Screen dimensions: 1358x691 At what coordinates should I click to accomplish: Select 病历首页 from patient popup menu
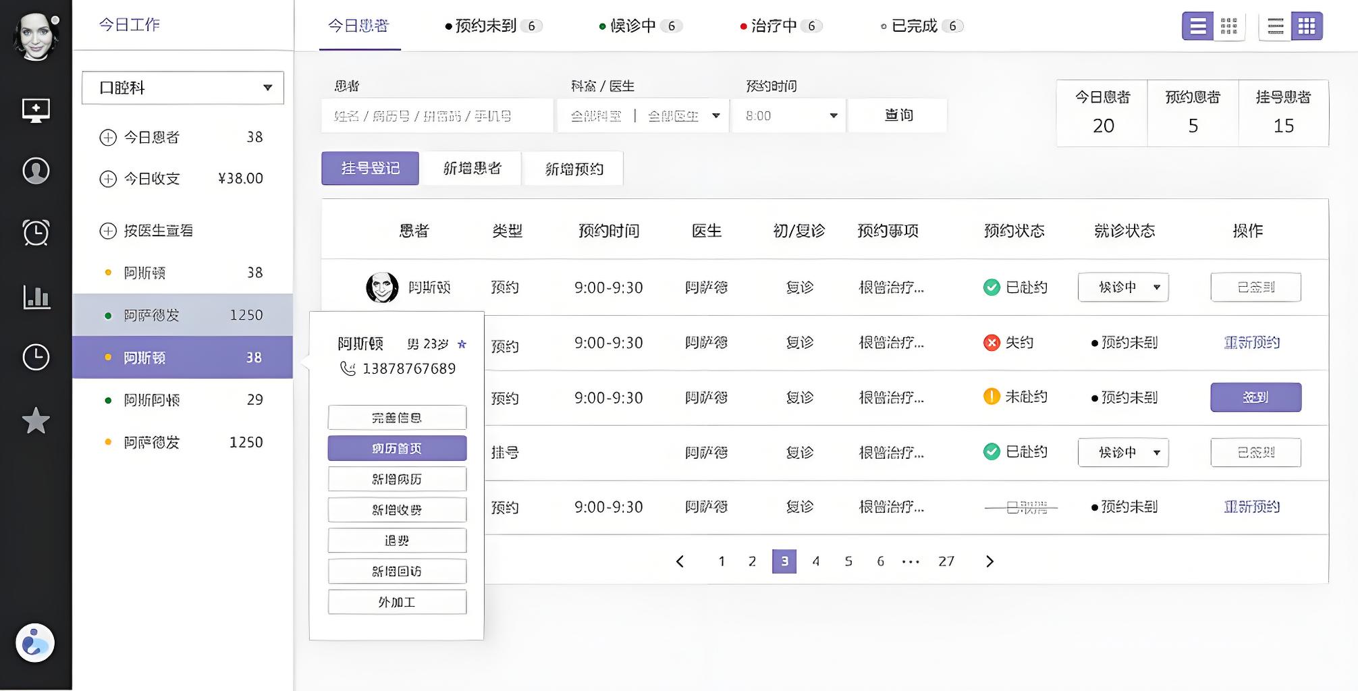tap(396, 447)
